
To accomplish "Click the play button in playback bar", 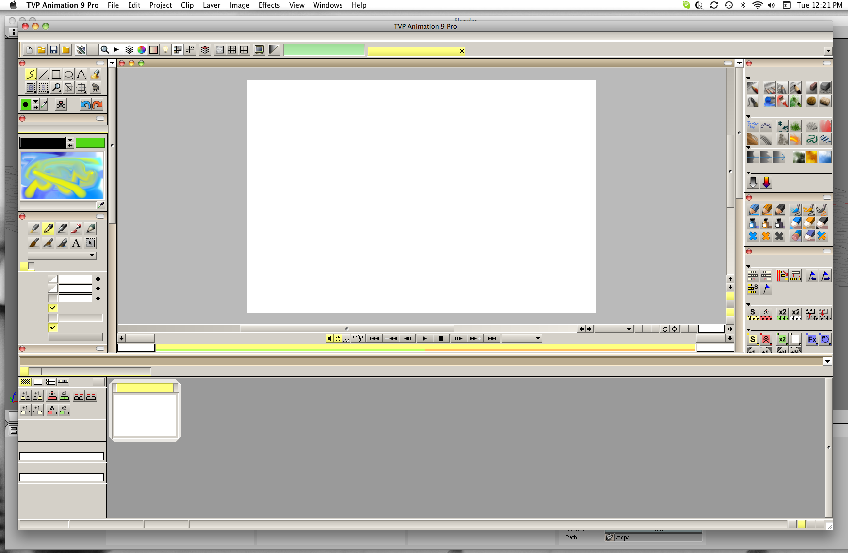I will pos(424,338).
